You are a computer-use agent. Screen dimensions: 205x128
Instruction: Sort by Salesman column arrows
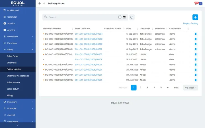tap(167, 29)
